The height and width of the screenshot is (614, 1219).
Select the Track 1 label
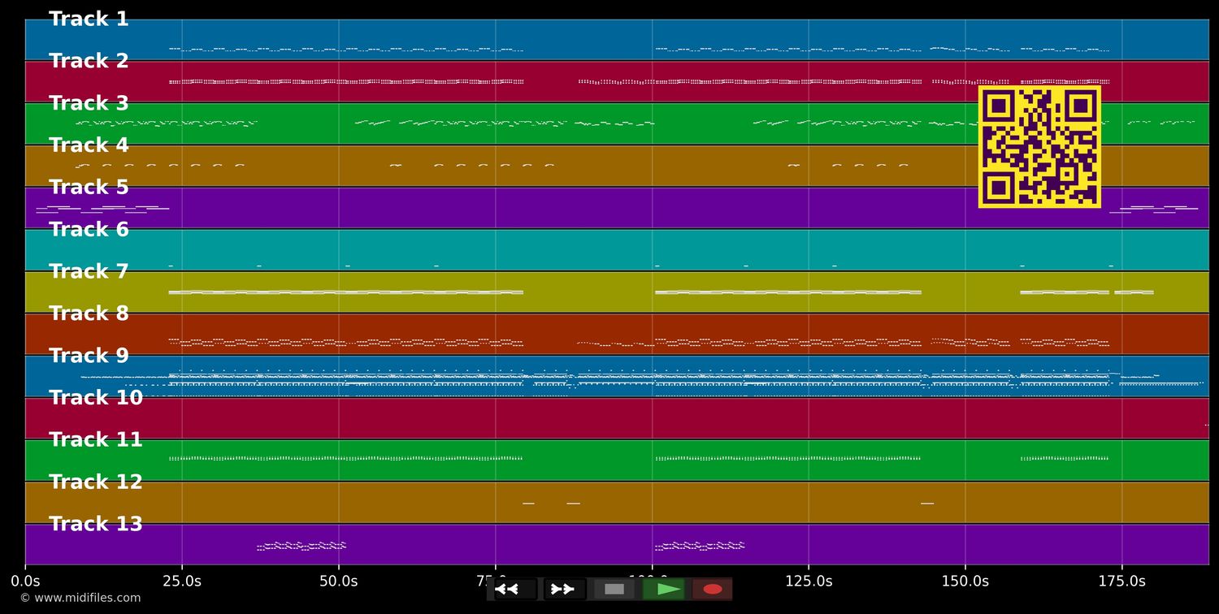(89, 19)
